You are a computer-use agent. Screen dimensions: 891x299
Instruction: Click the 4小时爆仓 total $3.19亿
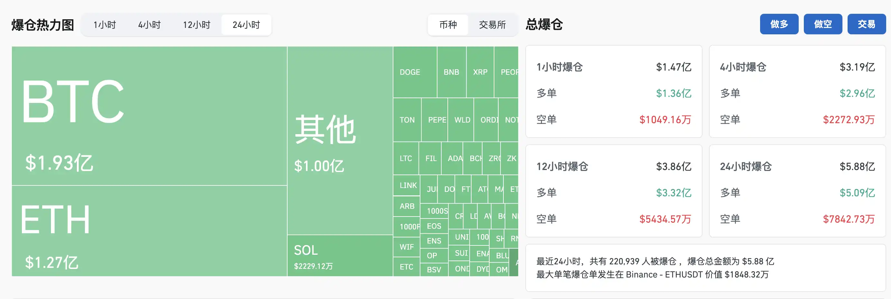click(857, 67)
